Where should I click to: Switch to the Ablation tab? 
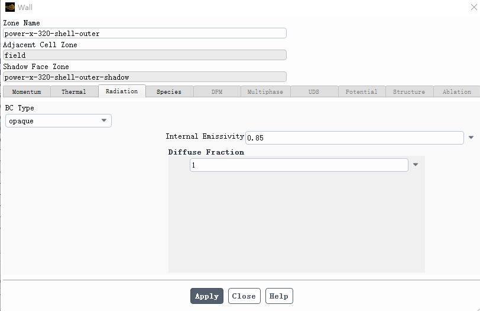point(457,92)
